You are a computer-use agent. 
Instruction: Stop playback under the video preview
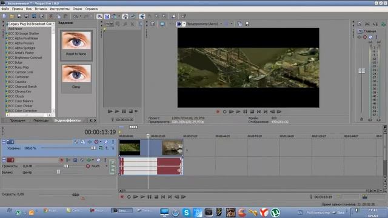(x=252, y=111)
